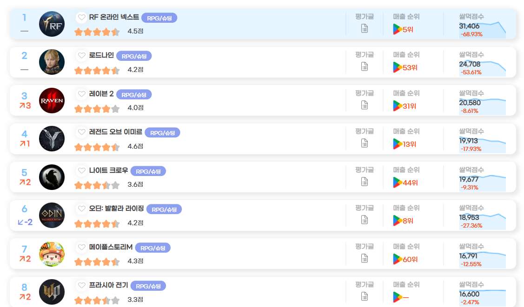
Task: Click Google Play icon showing 8위
Action: point(398,221)
